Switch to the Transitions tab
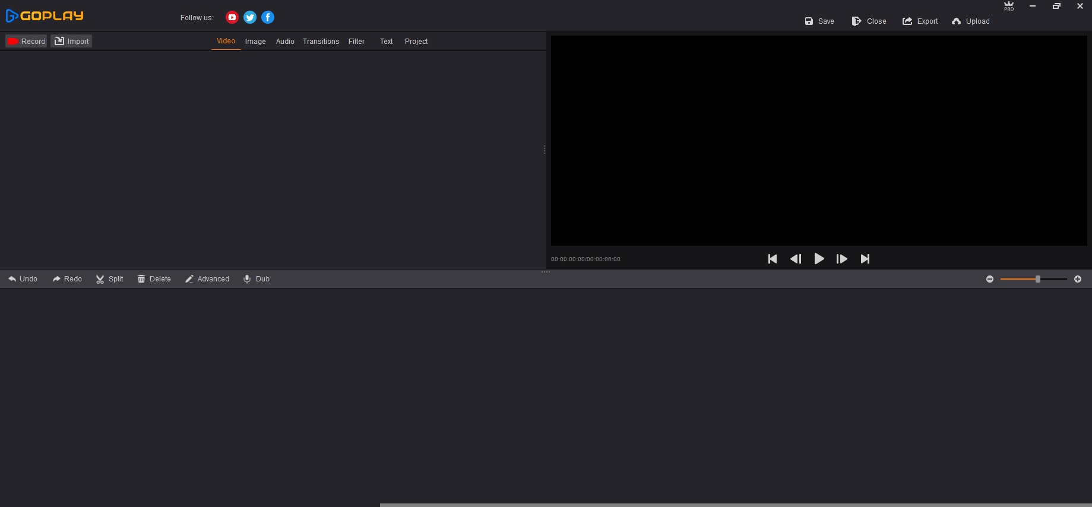The image size is (1092, 507). point(321,42)
